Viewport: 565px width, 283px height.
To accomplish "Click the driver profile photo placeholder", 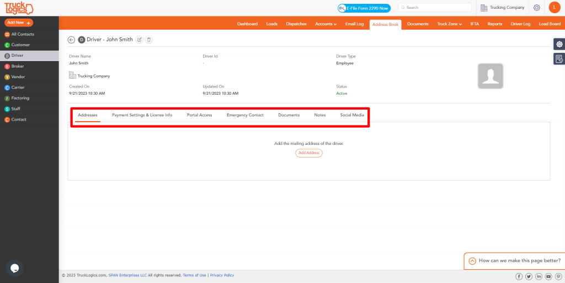I will point(491,76).
